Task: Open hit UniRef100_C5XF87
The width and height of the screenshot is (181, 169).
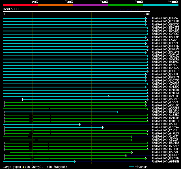Action: [x=166, y=84]
